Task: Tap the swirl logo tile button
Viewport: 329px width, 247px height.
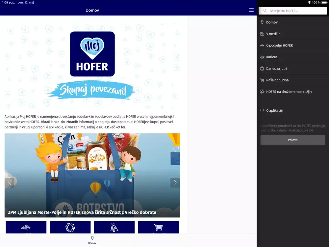Action: tap(70, 227)
